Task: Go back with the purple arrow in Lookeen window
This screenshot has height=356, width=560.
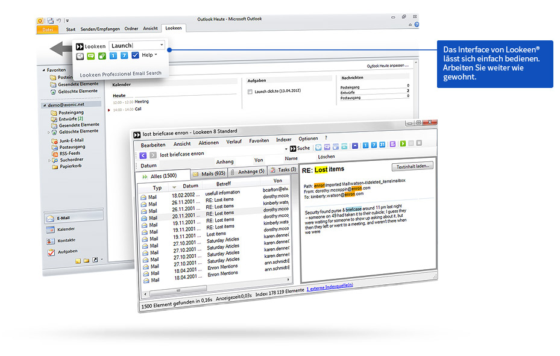Action: click(x=143, y=155)
